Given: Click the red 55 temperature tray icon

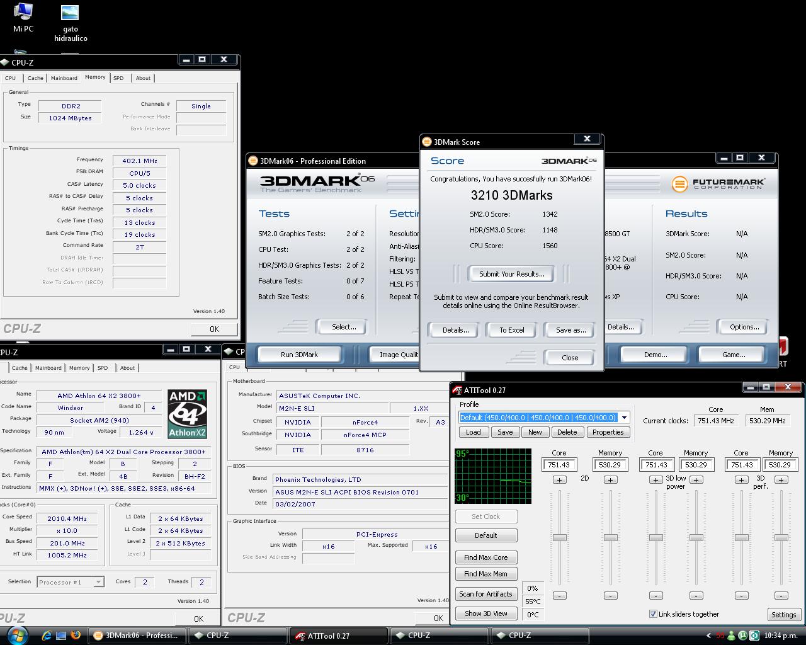Looking at the screenshot, I should pos(721,636).
